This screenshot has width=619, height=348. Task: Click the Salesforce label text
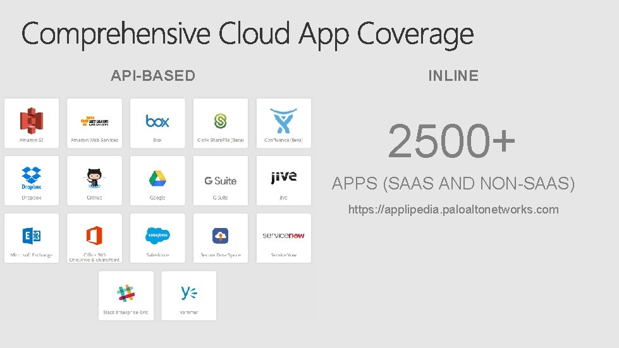pyautogui.click(x=157, y=255)
